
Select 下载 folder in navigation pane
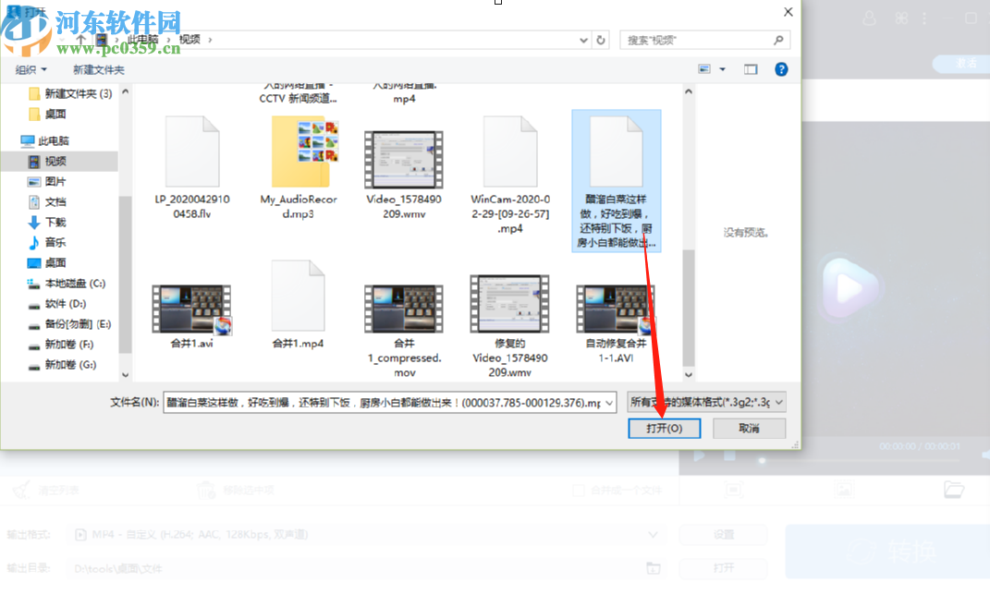coord(47,222)
